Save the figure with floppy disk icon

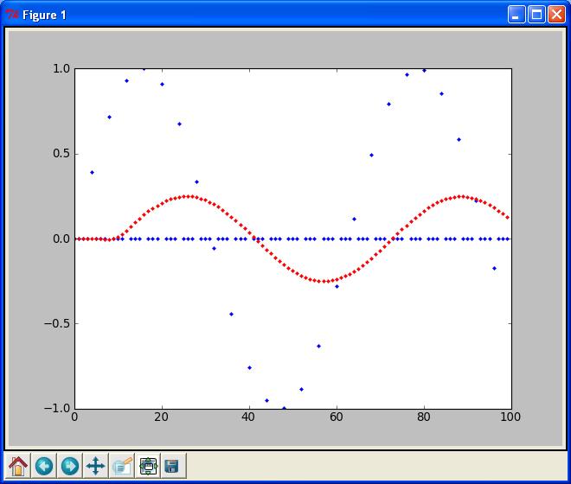pyautogui.click(x=172, y=466)
